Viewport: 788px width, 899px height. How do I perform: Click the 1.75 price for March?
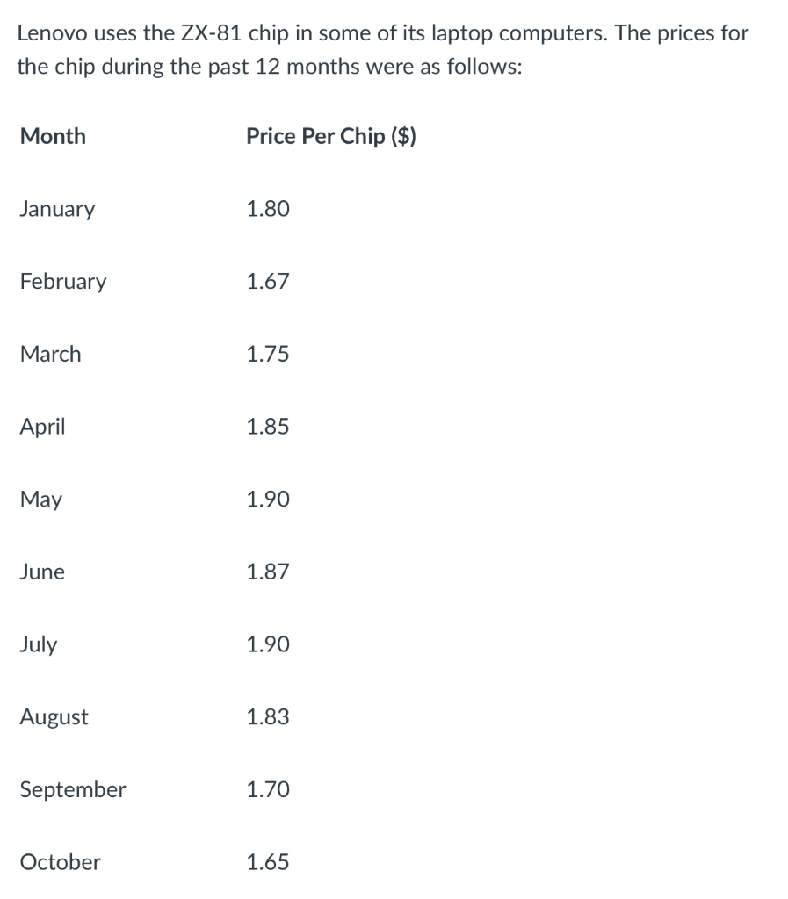coord(268,354)
